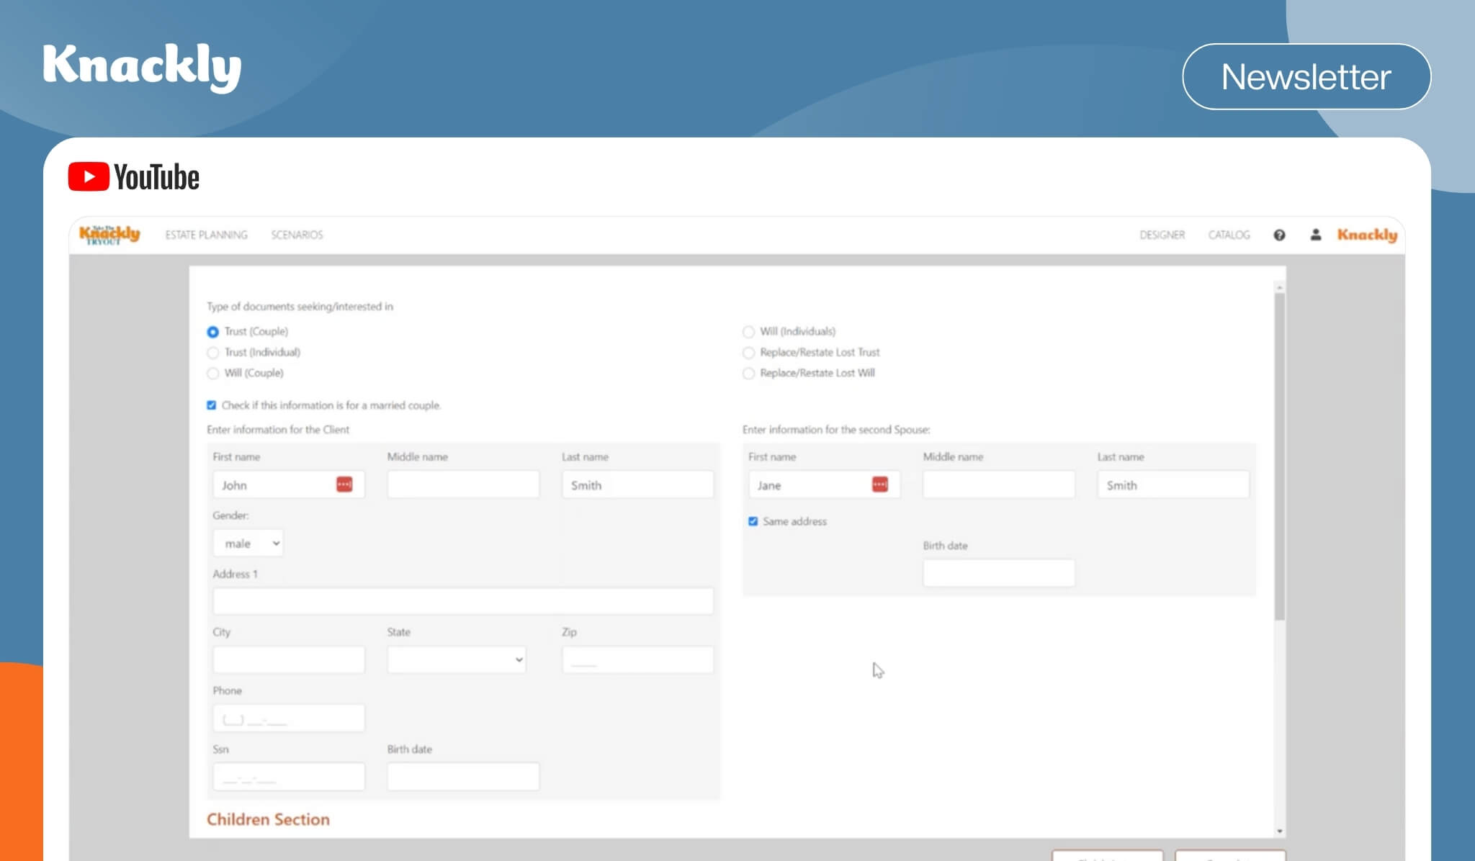
Task: Click red icon in Jane first name field
Action: pos(879,484)
